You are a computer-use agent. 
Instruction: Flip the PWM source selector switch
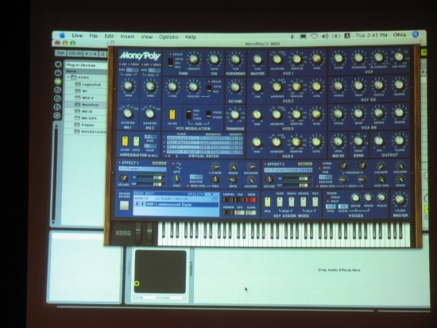(170, 63)
